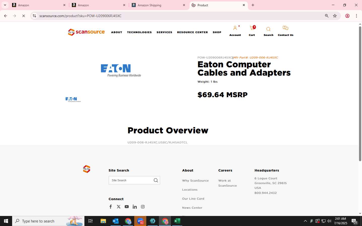Open Work at ScanSource link
Screen dimensions: 362x226
tap(228, 183)
